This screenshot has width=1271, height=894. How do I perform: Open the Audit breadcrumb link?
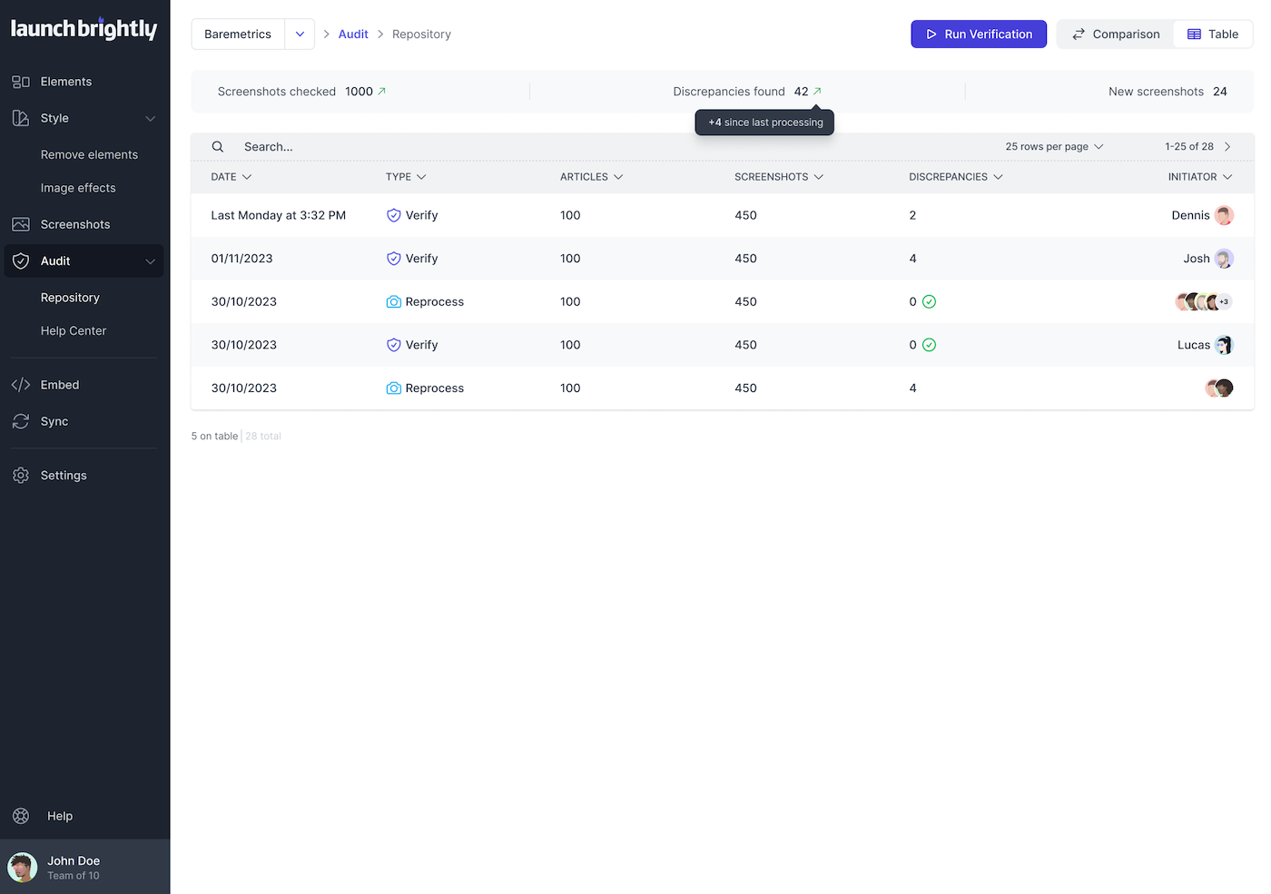(353, 34)
